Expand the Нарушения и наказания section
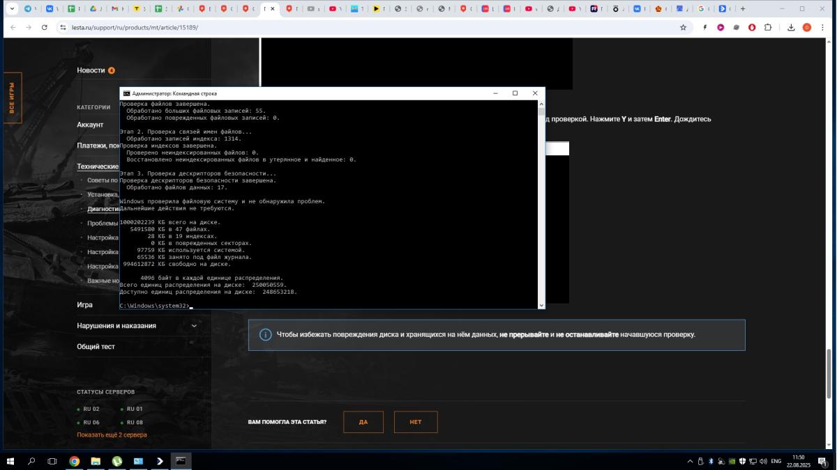The height and width of the screenshot is (470, 837). click(194, 326)
